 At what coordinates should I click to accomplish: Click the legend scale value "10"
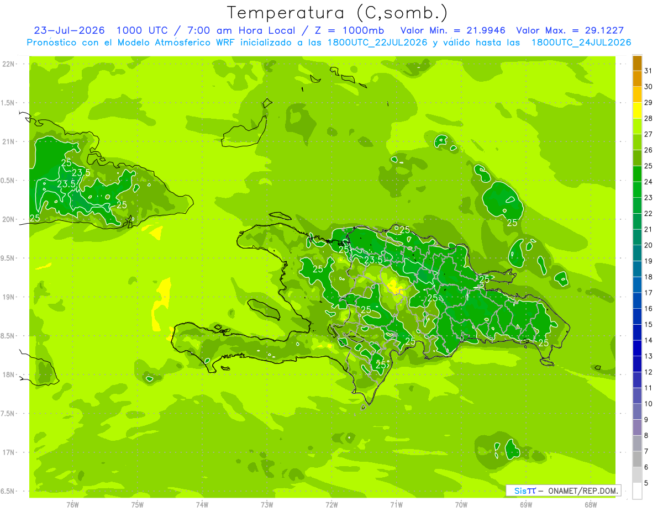click(x=649, y=404)
